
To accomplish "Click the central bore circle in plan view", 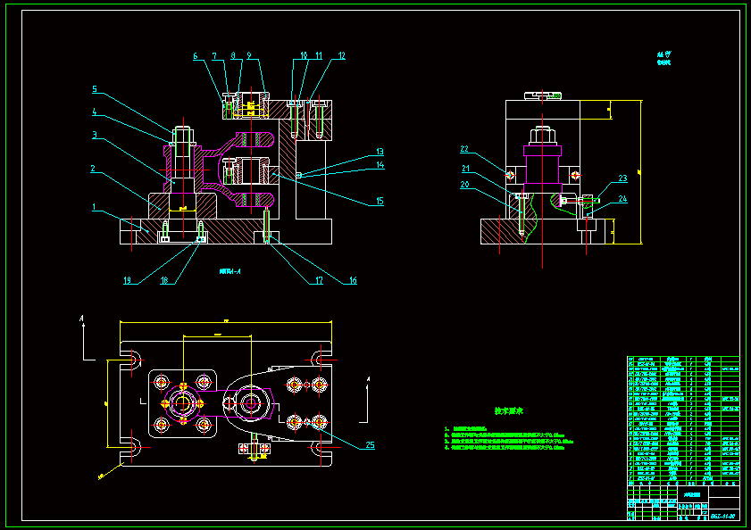I will click(x=183, y=403).
